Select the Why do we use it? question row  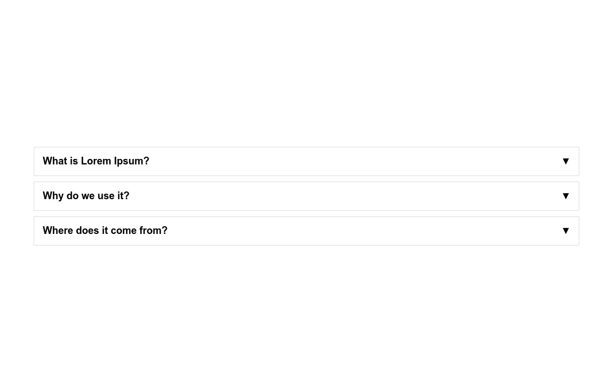pos(306,196)
